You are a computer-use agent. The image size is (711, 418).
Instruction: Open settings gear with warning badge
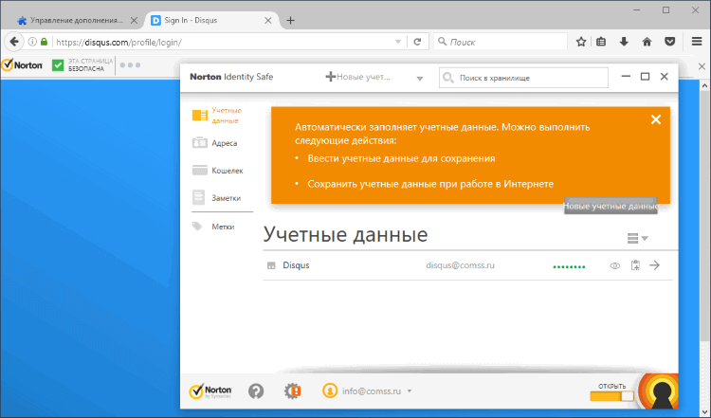pos(293,391)
